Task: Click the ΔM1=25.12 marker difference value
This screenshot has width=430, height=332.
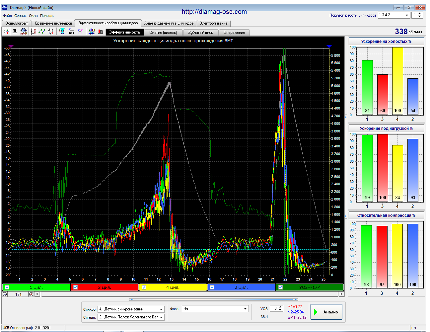Action: point(297,317)
